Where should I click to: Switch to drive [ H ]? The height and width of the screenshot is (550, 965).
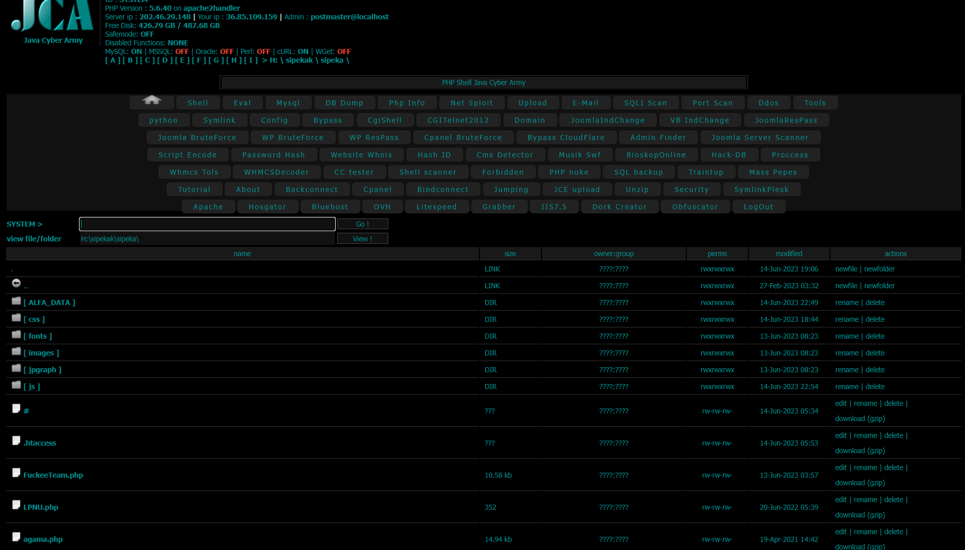234,60
